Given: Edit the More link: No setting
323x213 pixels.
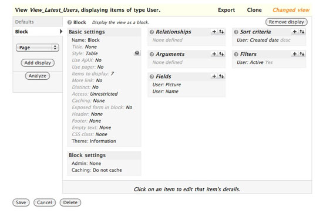Looking at the screenshot, I should point(87,80).
